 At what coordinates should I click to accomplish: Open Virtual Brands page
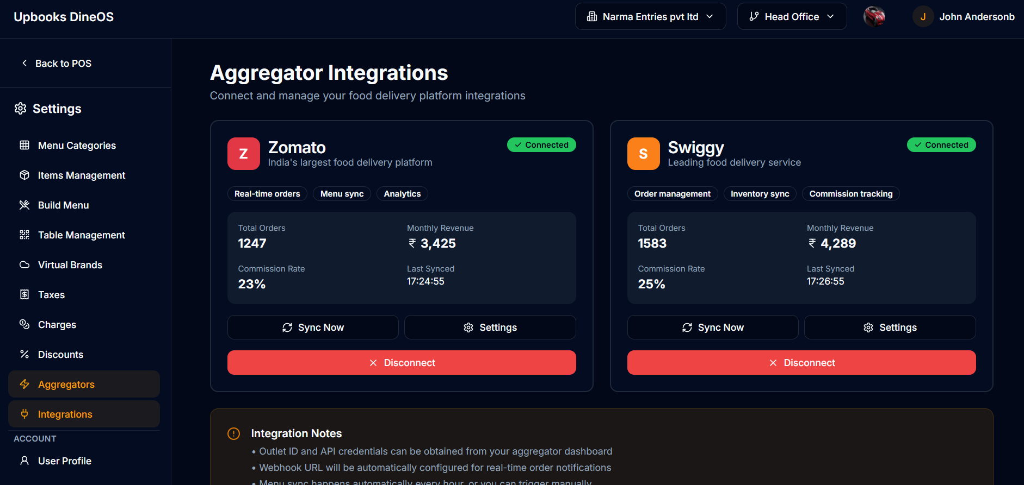pyautogui.click(x=84, y=264)
